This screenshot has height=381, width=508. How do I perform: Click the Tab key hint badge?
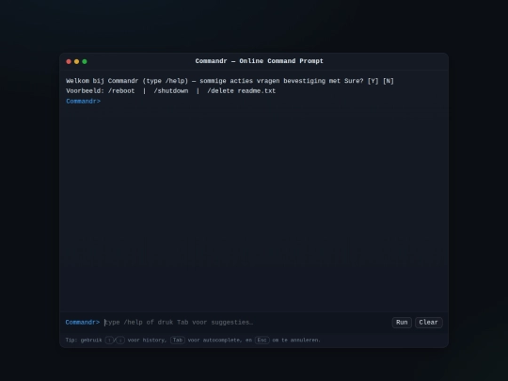pos(178,341)
